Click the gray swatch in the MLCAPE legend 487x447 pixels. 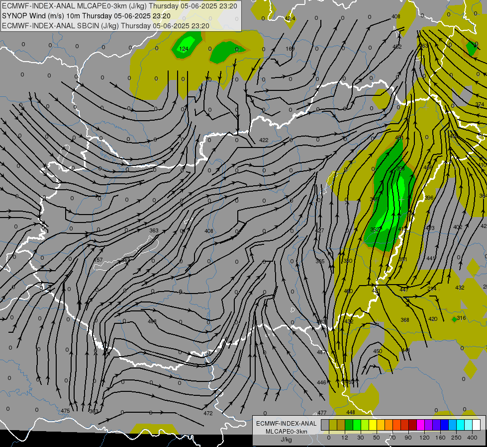pyautogui.click(x=325, y=425)
